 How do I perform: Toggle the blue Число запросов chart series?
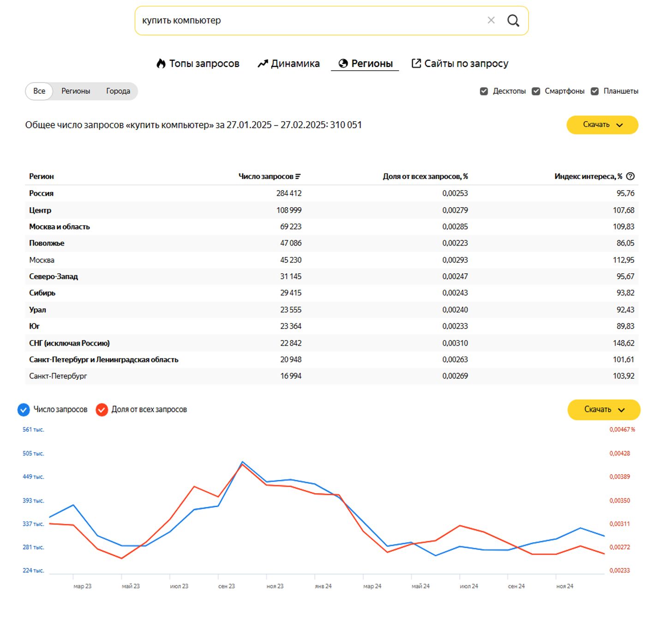tap(24, 410)
